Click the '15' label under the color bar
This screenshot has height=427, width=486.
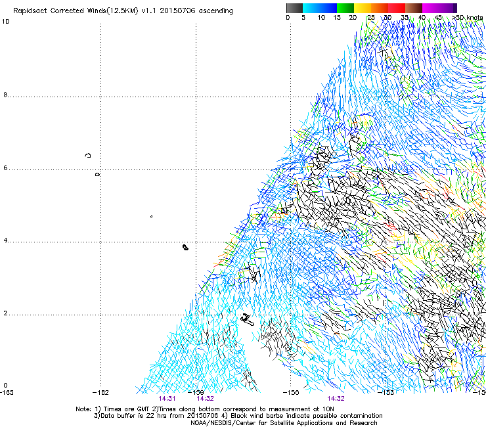pos(337,18)
